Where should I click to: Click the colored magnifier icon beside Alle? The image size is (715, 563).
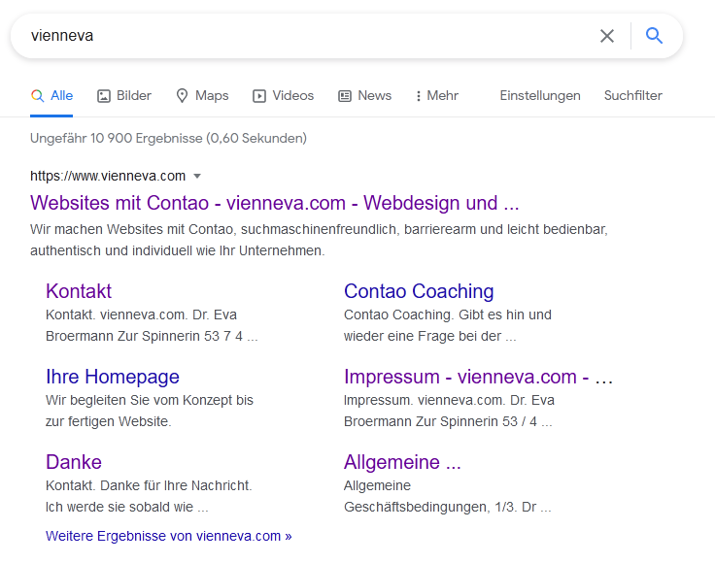[37, 96]
